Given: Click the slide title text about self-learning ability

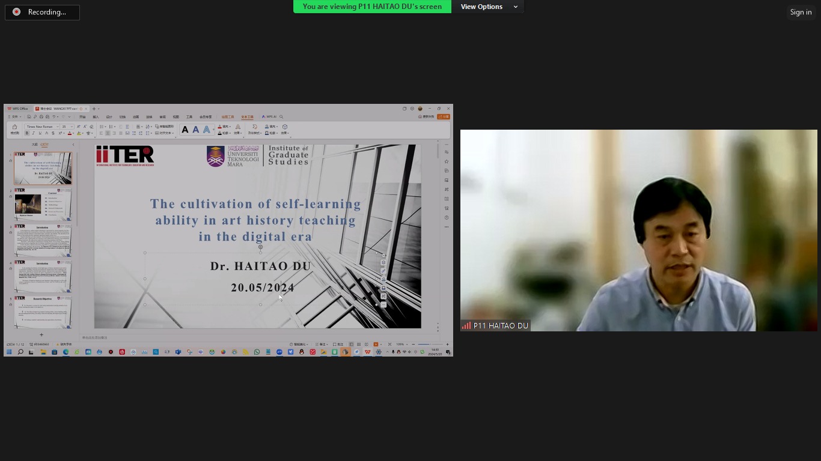Looking at the screenshot, I should pos(256,220).
